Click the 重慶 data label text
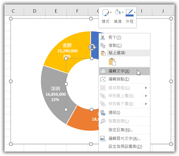This screenshot has width=179, height=156. (67, 45)
